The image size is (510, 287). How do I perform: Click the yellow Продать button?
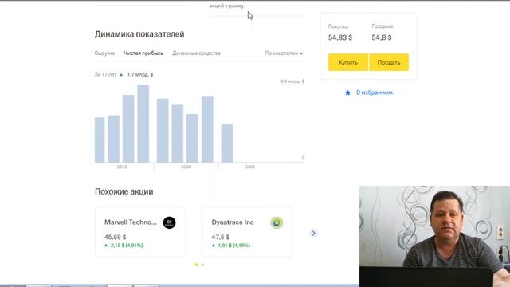(389, 62)
